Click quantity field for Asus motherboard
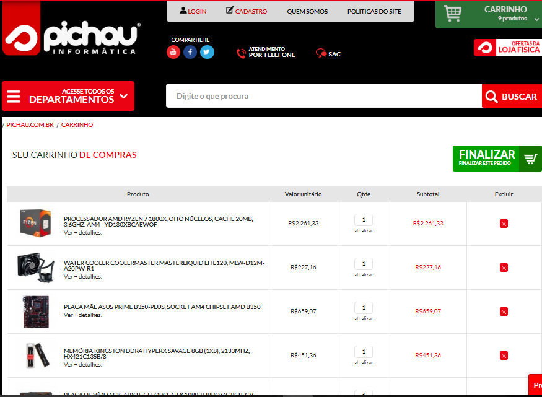 point(363,308)
